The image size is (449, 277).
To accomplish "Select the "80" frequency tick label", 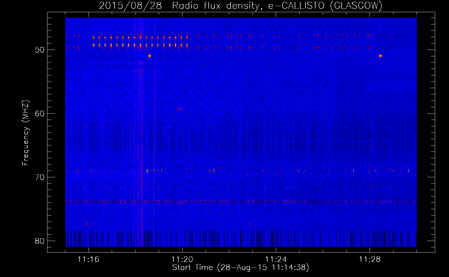I will (x=40, y=241).
